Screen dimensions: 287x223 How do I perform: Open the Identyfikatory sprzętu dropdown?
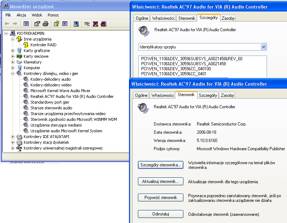(x=263, y=47)
